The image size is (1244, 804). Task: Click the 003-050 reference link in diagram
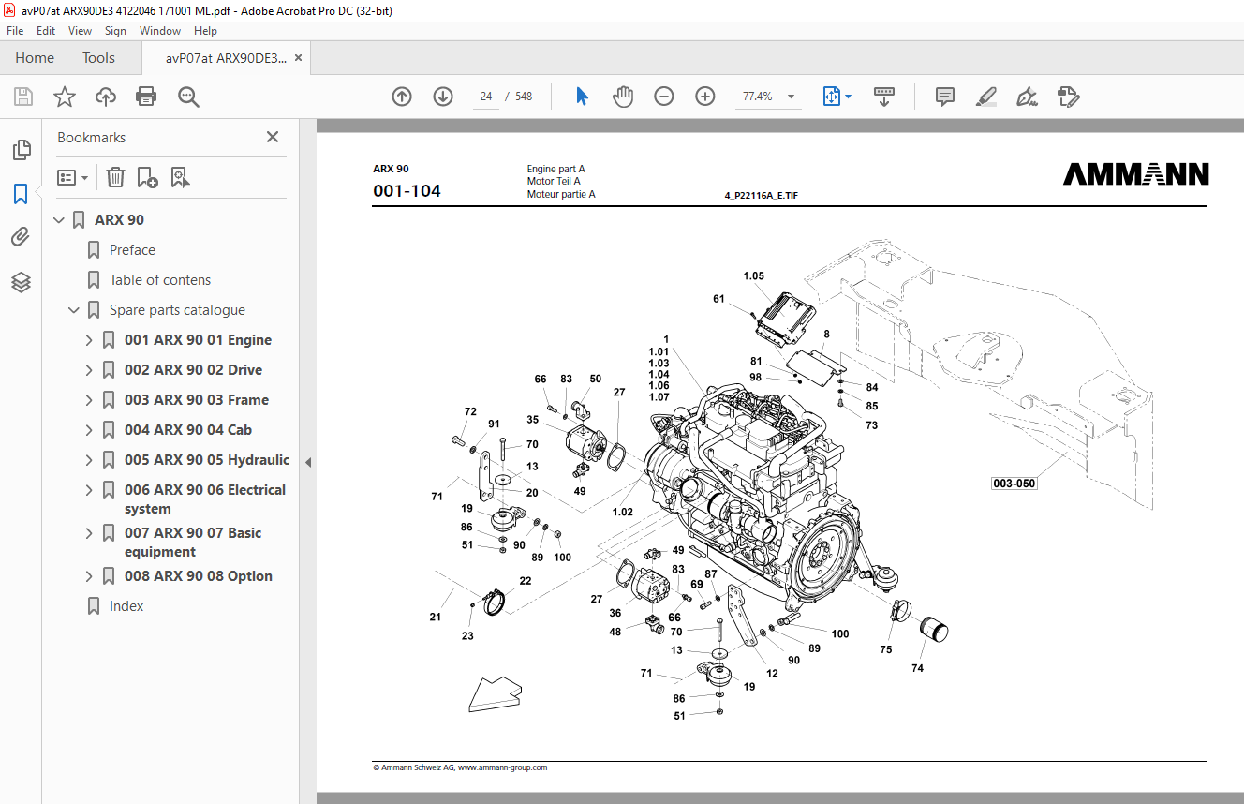pyautogui.click(x=1014, y=484)
